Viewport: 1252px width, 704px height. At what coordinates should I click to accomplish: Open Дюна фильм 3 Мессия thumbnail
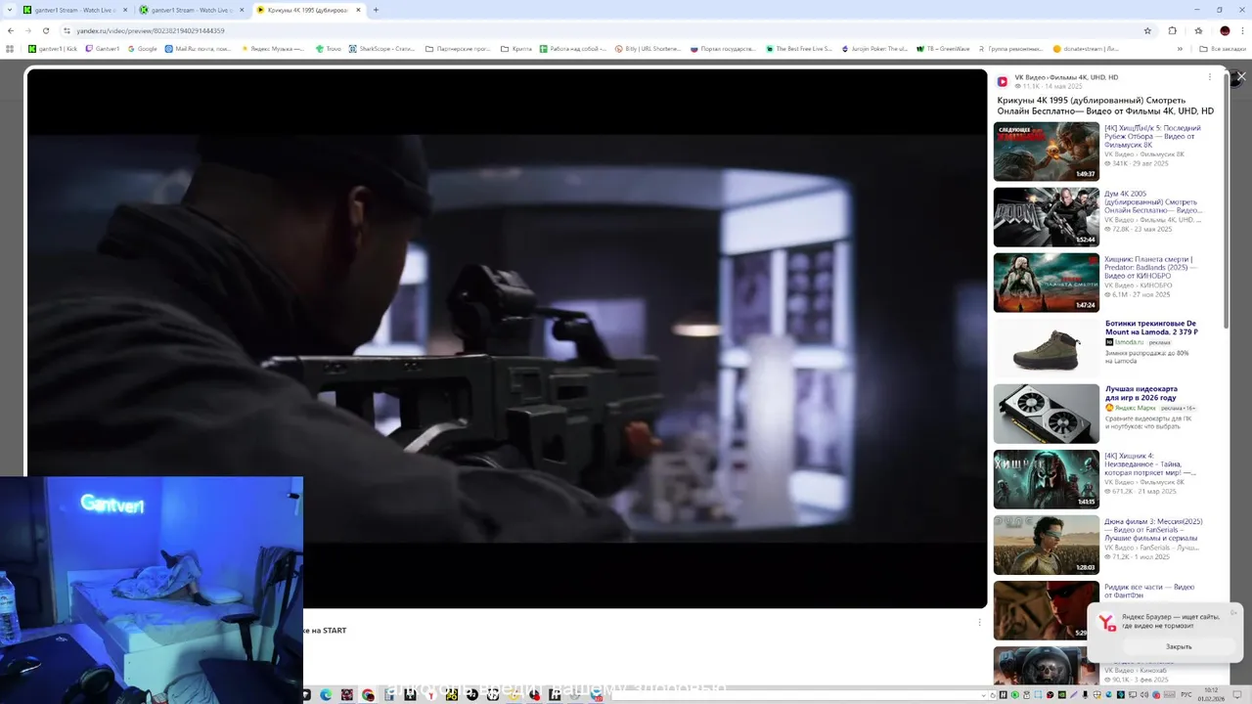click(x=1047, y=545)
